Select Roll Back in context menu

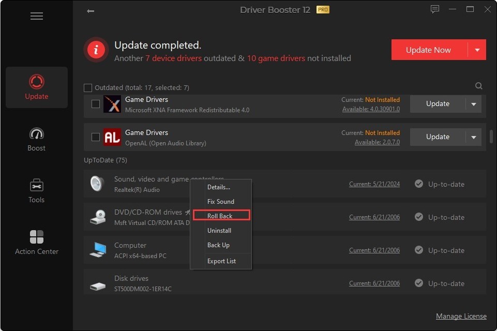[x=221, y=215]
